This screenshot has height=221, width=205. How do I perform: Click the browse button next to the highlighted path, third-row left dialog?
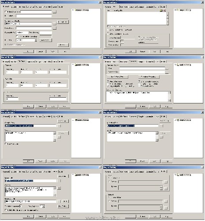point(59,126)
